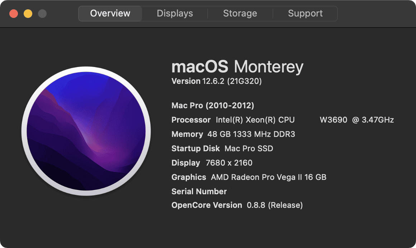
Task: Open the Storage tab
Action: pos(240,14)
